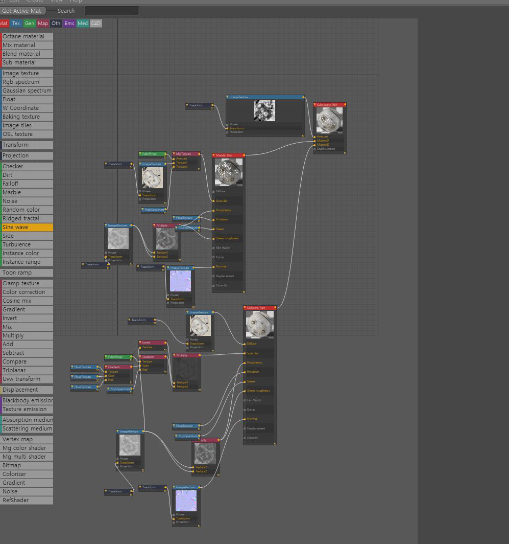Add a W Coordinate node
Viewport: 509px width, 544px height.
[x=27, y=108]
